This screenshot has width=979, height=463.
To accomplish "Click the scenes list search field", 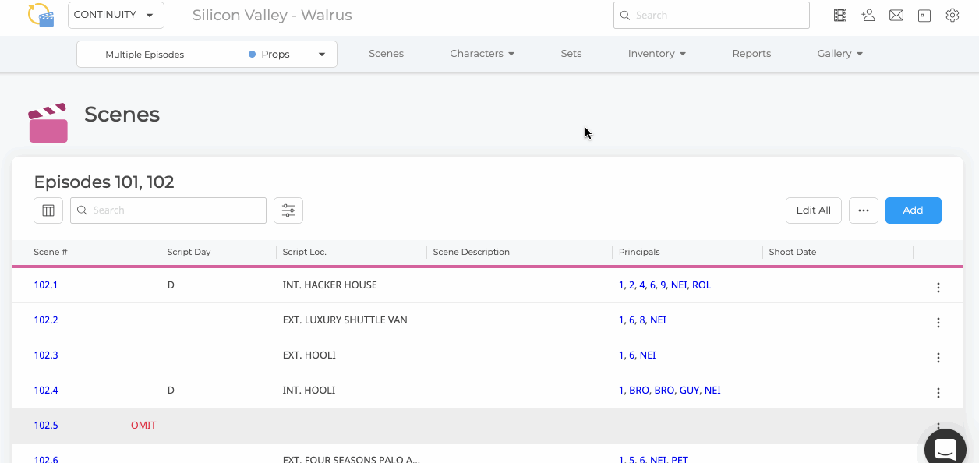I will point(168,210).
